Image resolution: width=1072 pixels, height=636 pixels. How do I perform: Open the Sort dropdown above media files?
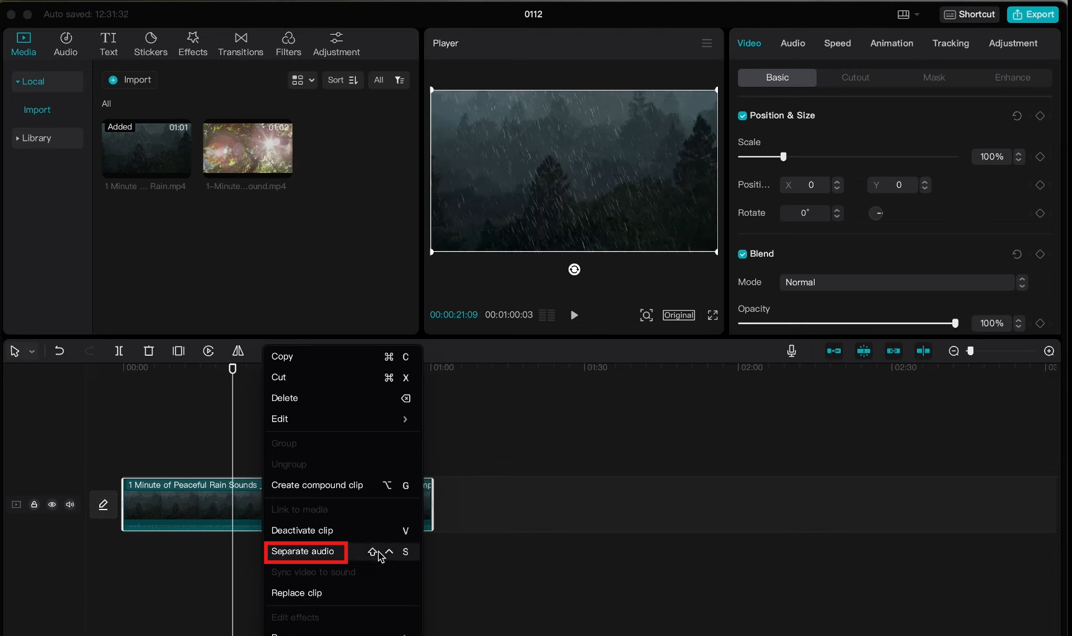pyautogui.click(x=342, y=80)
